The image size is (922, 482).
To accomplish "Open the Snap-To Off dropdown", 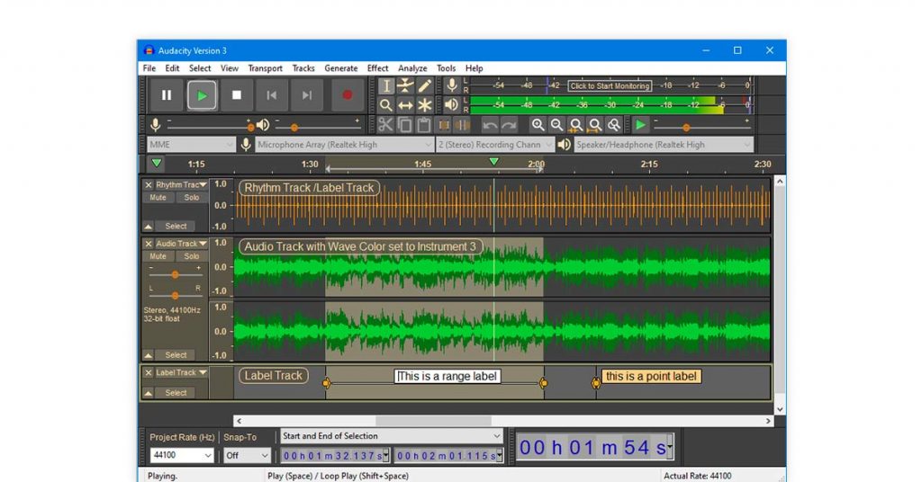I will click(x=247, y=455).
